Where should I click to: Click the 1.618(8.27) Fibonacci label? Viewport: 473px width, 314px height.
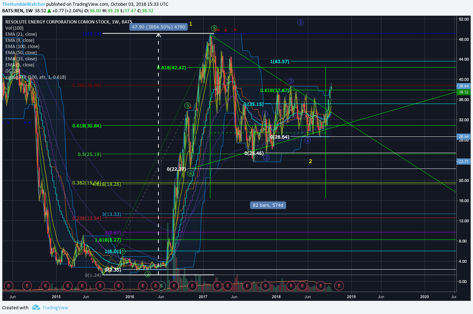pos(108,239)
